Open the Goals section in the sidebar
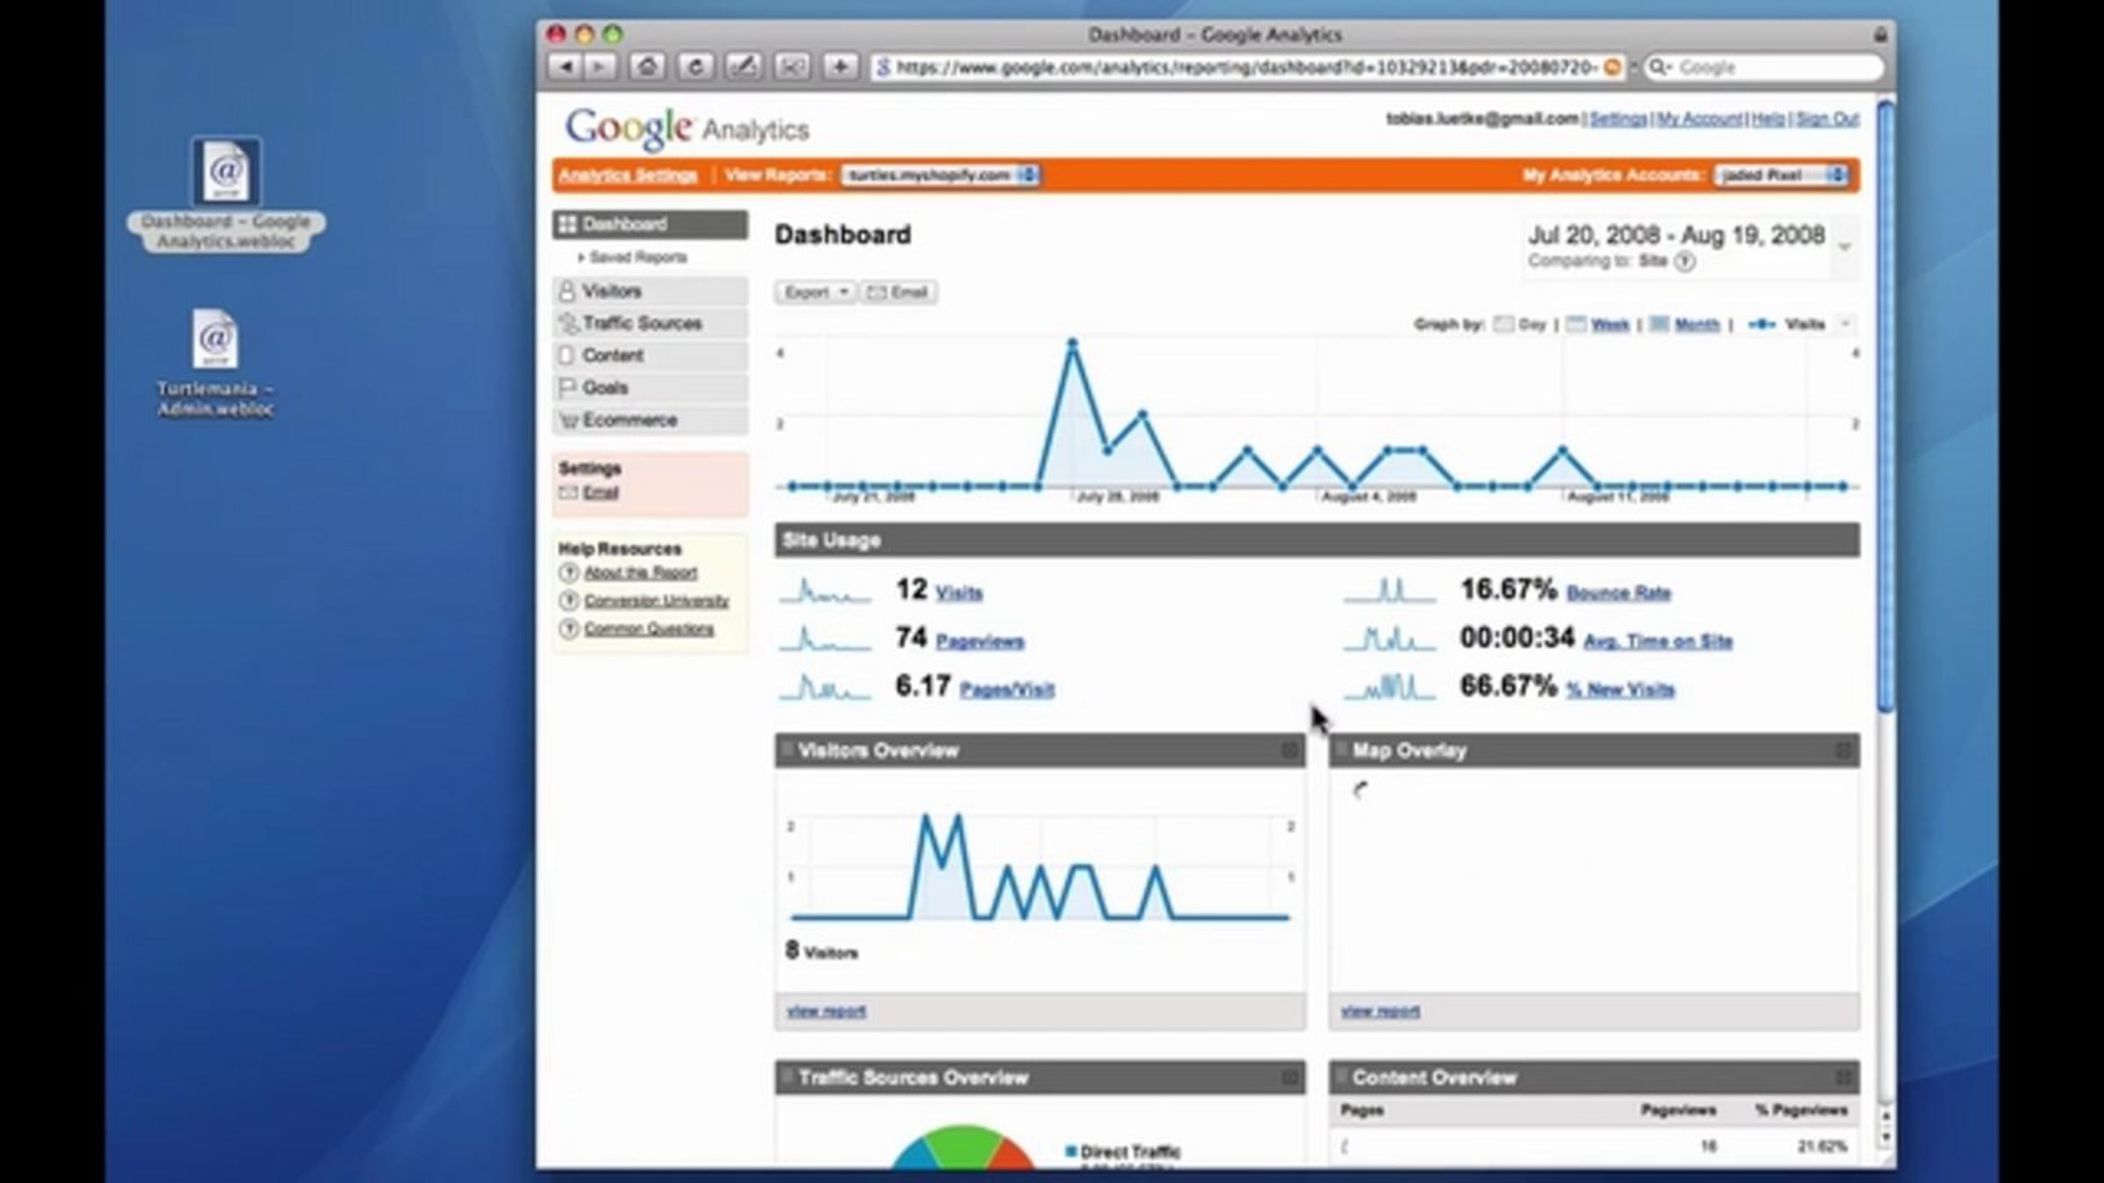2104x1183 pixels. pos(650,387)
